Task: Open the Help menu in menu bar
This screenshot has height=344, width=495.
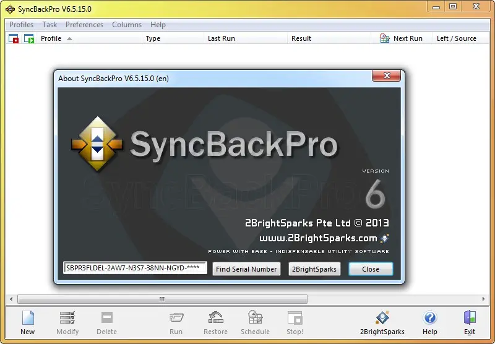Action: point(158,25)
